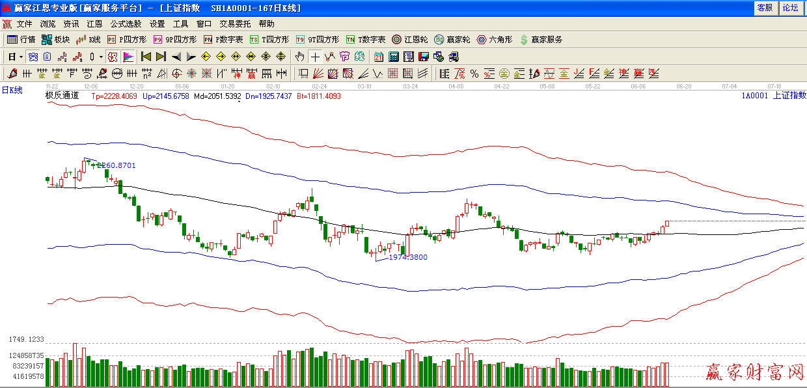Select the percent (%) drawing tool

(474, 74)
